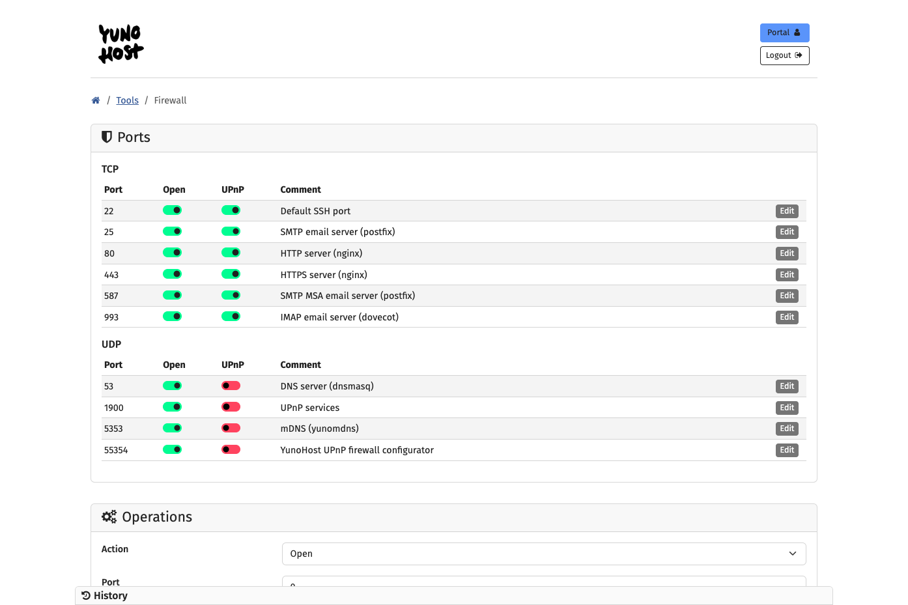Edit SMTP MSA email server row
Viewport: 908px width, 605px height.
787,296
